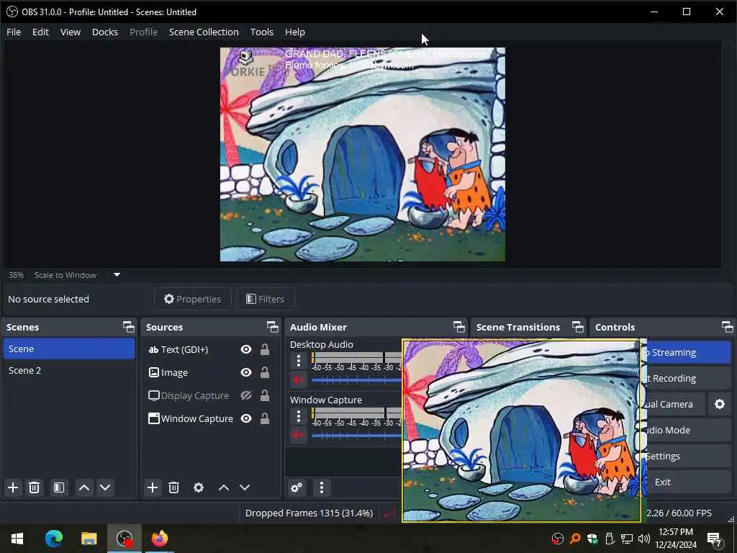Viewport: 737px width, 553px height.
Task: Open the File menu
Action: pyautogui.click(x=14, y=32)
